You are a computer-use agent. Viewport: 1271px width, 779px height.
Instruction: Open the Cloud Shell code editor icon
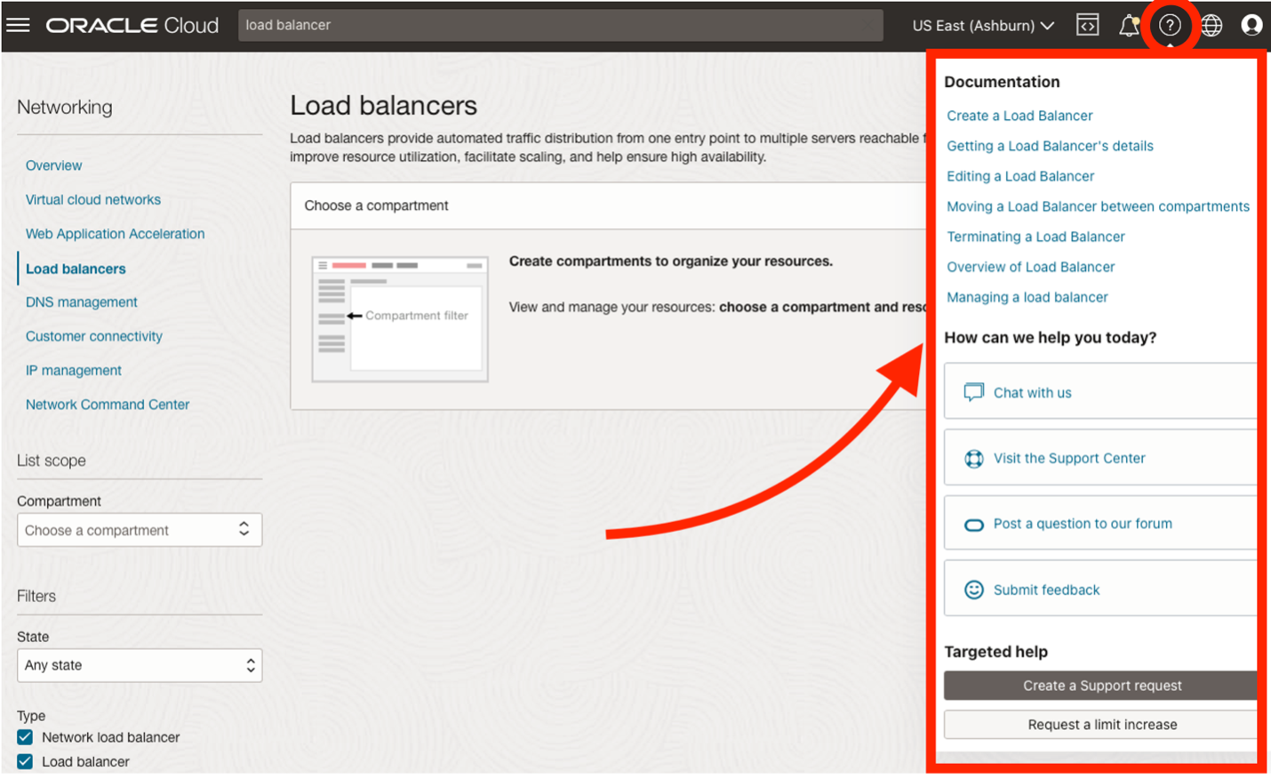[x=1086, y=24]
